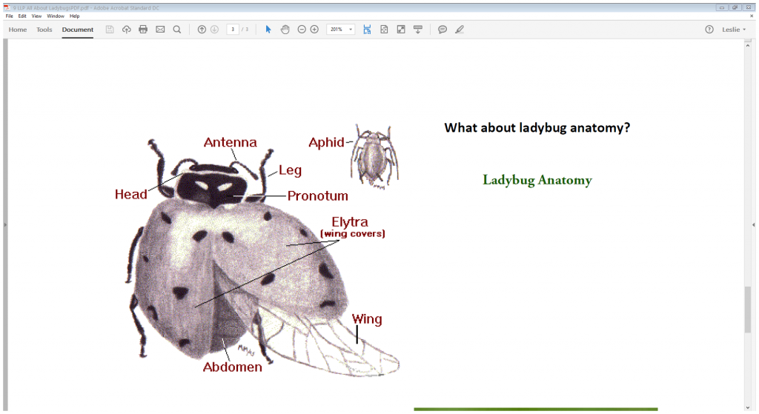The height and width of the screenshot is (414, 759).
Task: Switch to the Tools tab
Action: coord(44,30)
